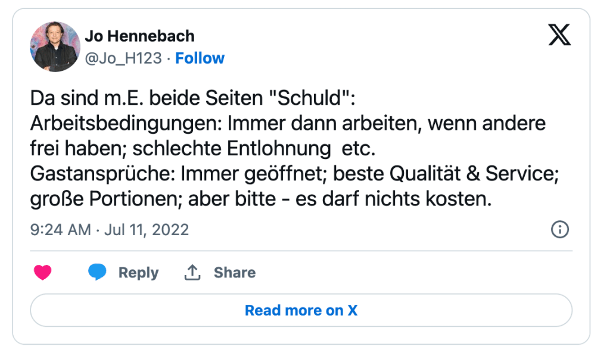The width and height of the screenshot is (610, 359).
Task: Click the display name Jo Hennebach
Action: [139, 36]
